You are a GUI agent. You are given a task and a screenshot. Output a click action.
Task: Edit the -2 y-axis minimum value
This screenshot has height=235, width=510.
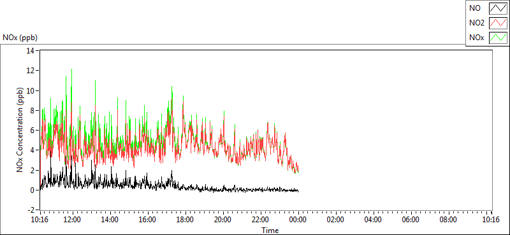click(x=32, y=210)
